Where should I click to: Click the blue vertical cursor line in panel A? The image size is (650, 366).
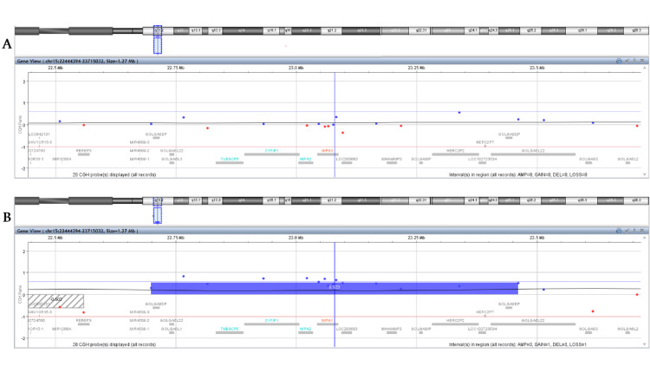click(x=335, y=125)
